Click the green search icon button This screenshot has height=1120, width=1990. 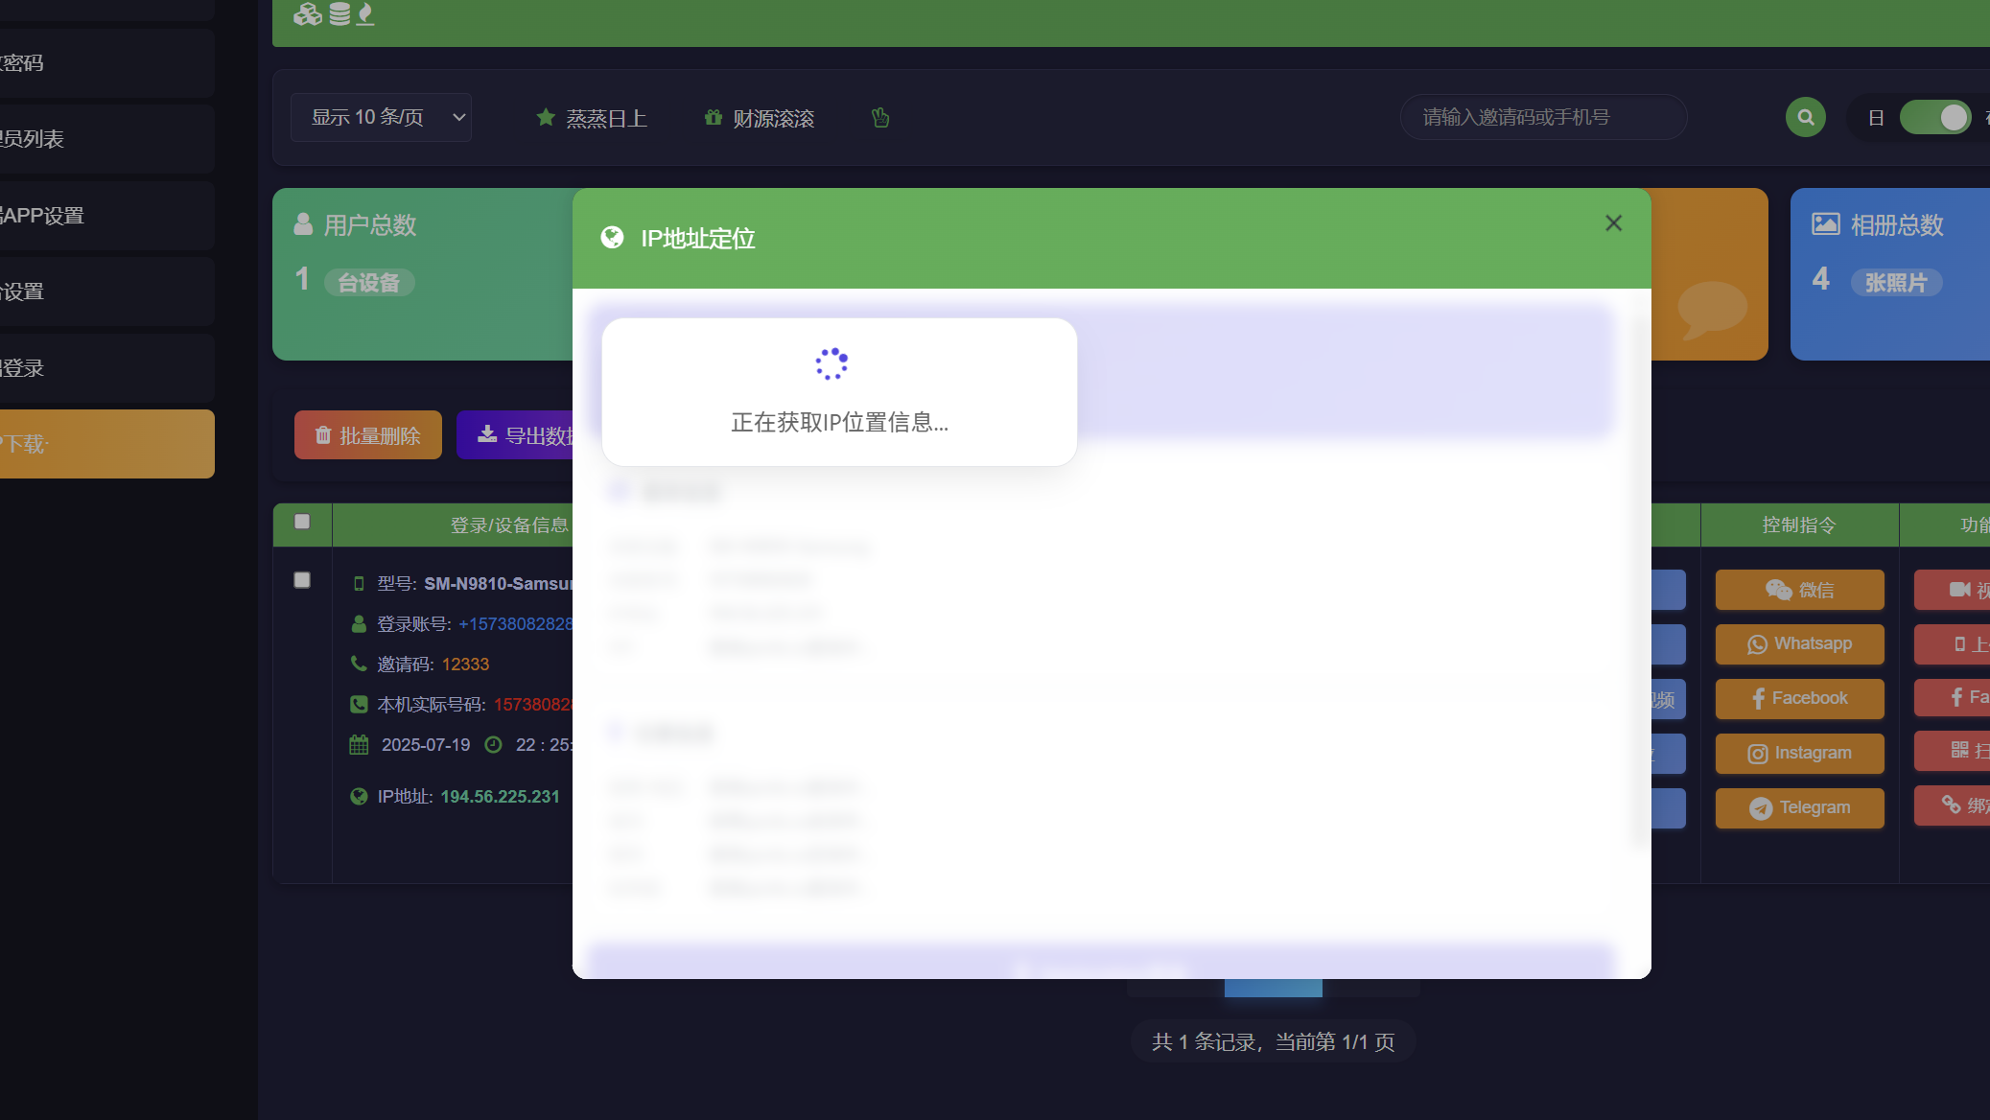[1805, 117]
